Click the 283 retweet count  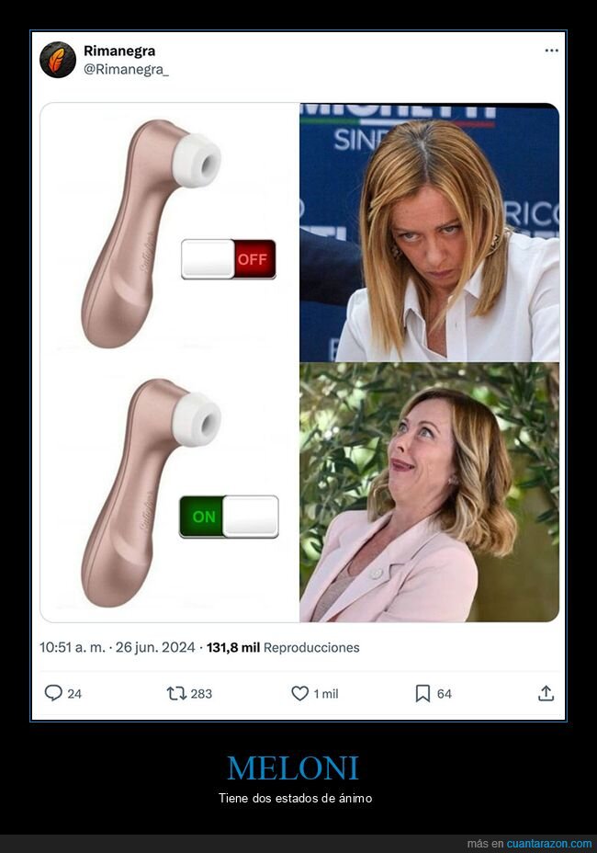pyautogui.click(x=201, y=694)
